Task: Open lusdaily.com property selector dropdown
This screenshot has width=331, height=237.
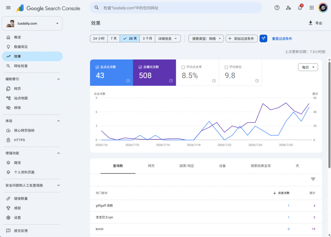Action: (32, 24)
